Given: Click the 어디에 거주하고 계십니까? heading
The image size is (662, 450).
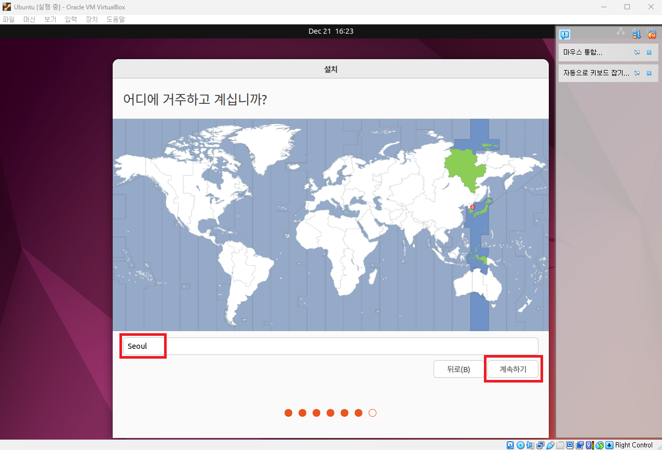Looking at the screenshot, I should (x=195, y=99).
